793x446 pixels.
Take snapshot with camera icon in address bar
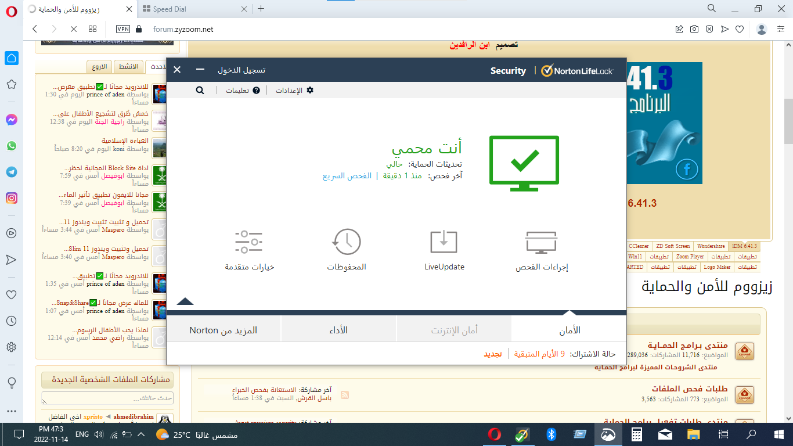(x=694, y=29)
